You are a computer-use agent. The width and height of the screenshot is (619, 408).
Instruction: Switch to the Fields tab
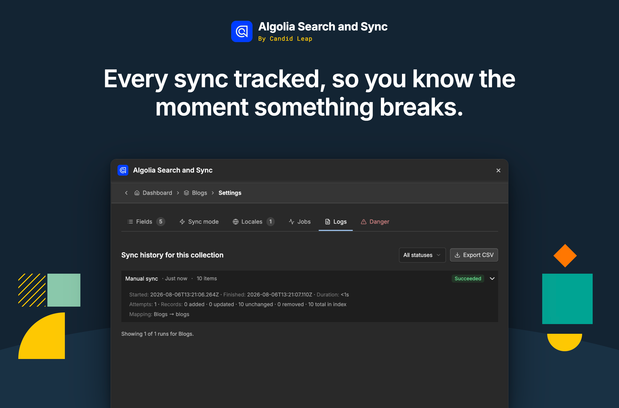coord(146,222)
